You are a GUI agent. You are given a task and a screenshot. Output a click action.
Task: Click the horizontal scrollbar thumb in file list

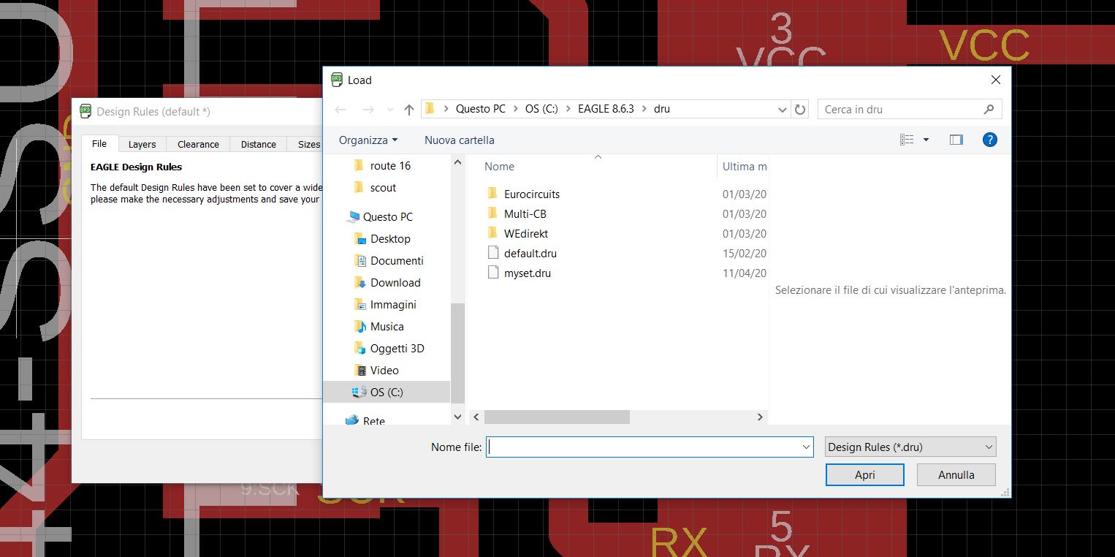[x=556, y=417]
